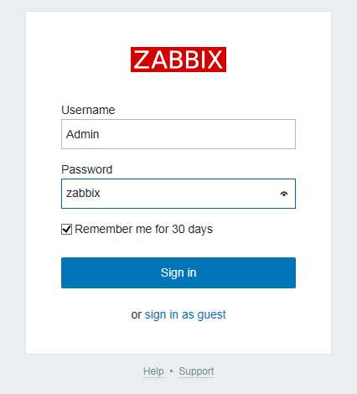Click the word "or" before guest link
Image resolution: width=357 pixels, height=394 pixels.
point(137,315)
